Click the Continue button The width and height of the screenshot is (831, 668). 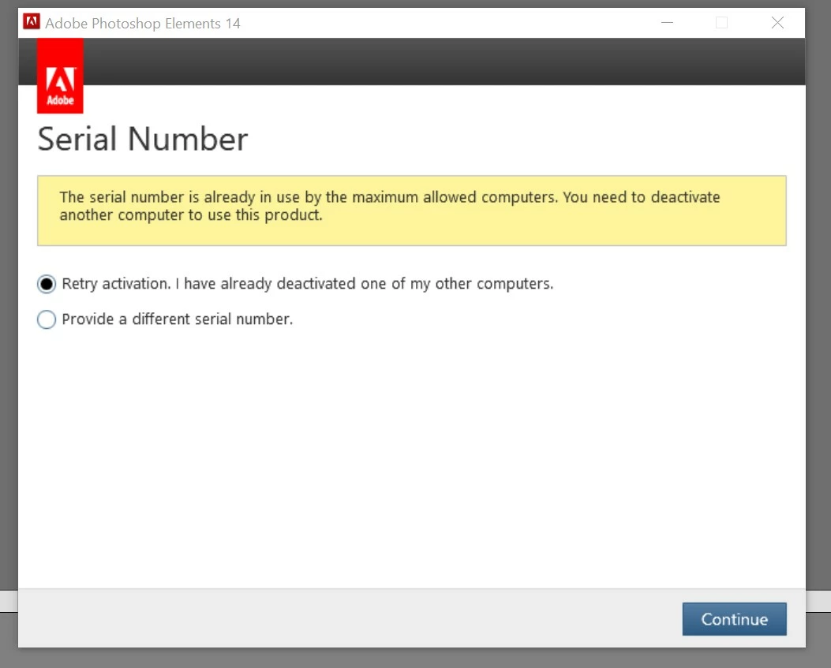pos(734,619)
